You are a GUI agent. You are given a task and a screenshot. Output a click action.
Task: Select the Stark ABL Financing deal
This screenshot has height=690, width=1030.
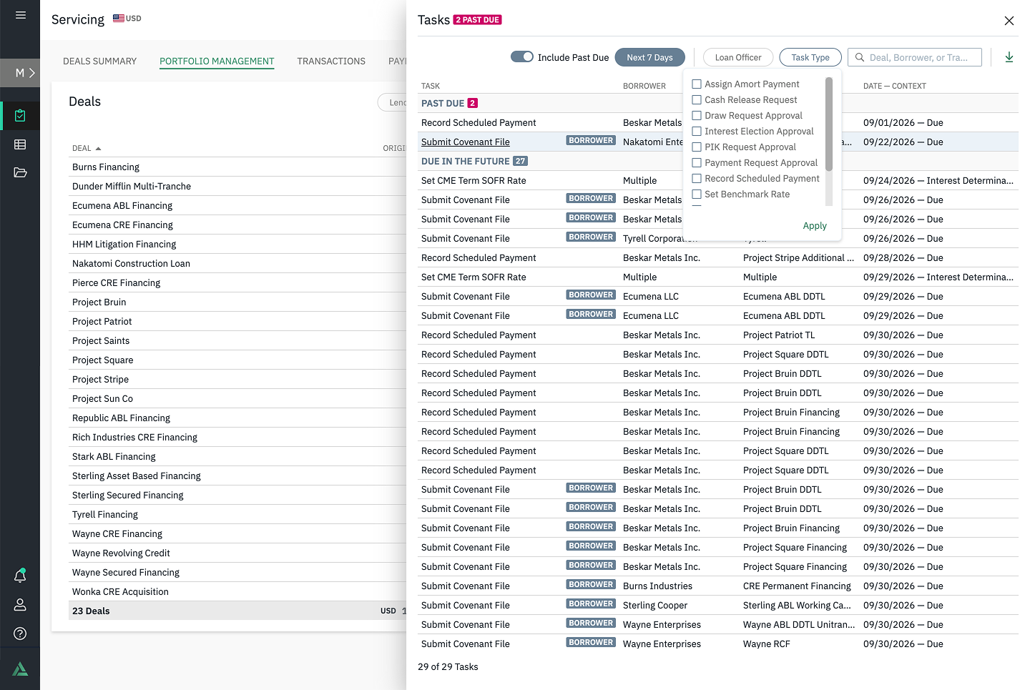[x=114, y=457]
